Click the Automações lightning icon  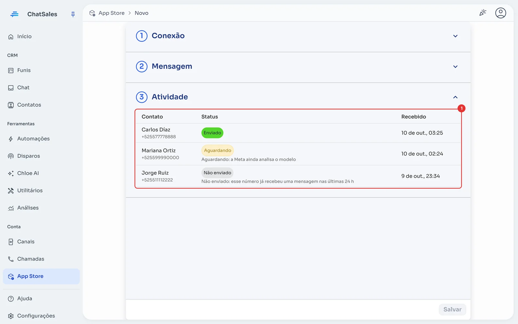pyautogui.click(x=11, y=139)
